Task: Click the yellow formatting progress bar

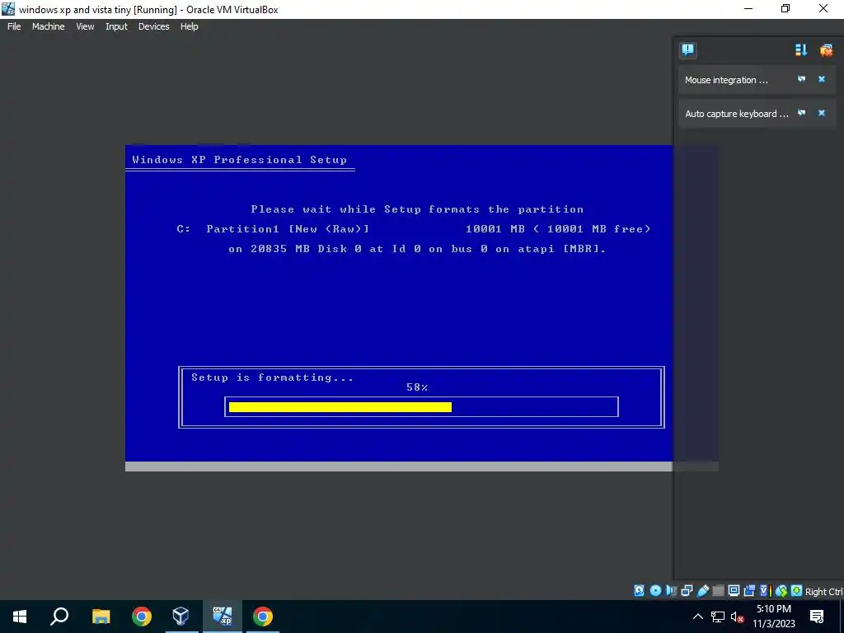Action: (x=340, y=407)
